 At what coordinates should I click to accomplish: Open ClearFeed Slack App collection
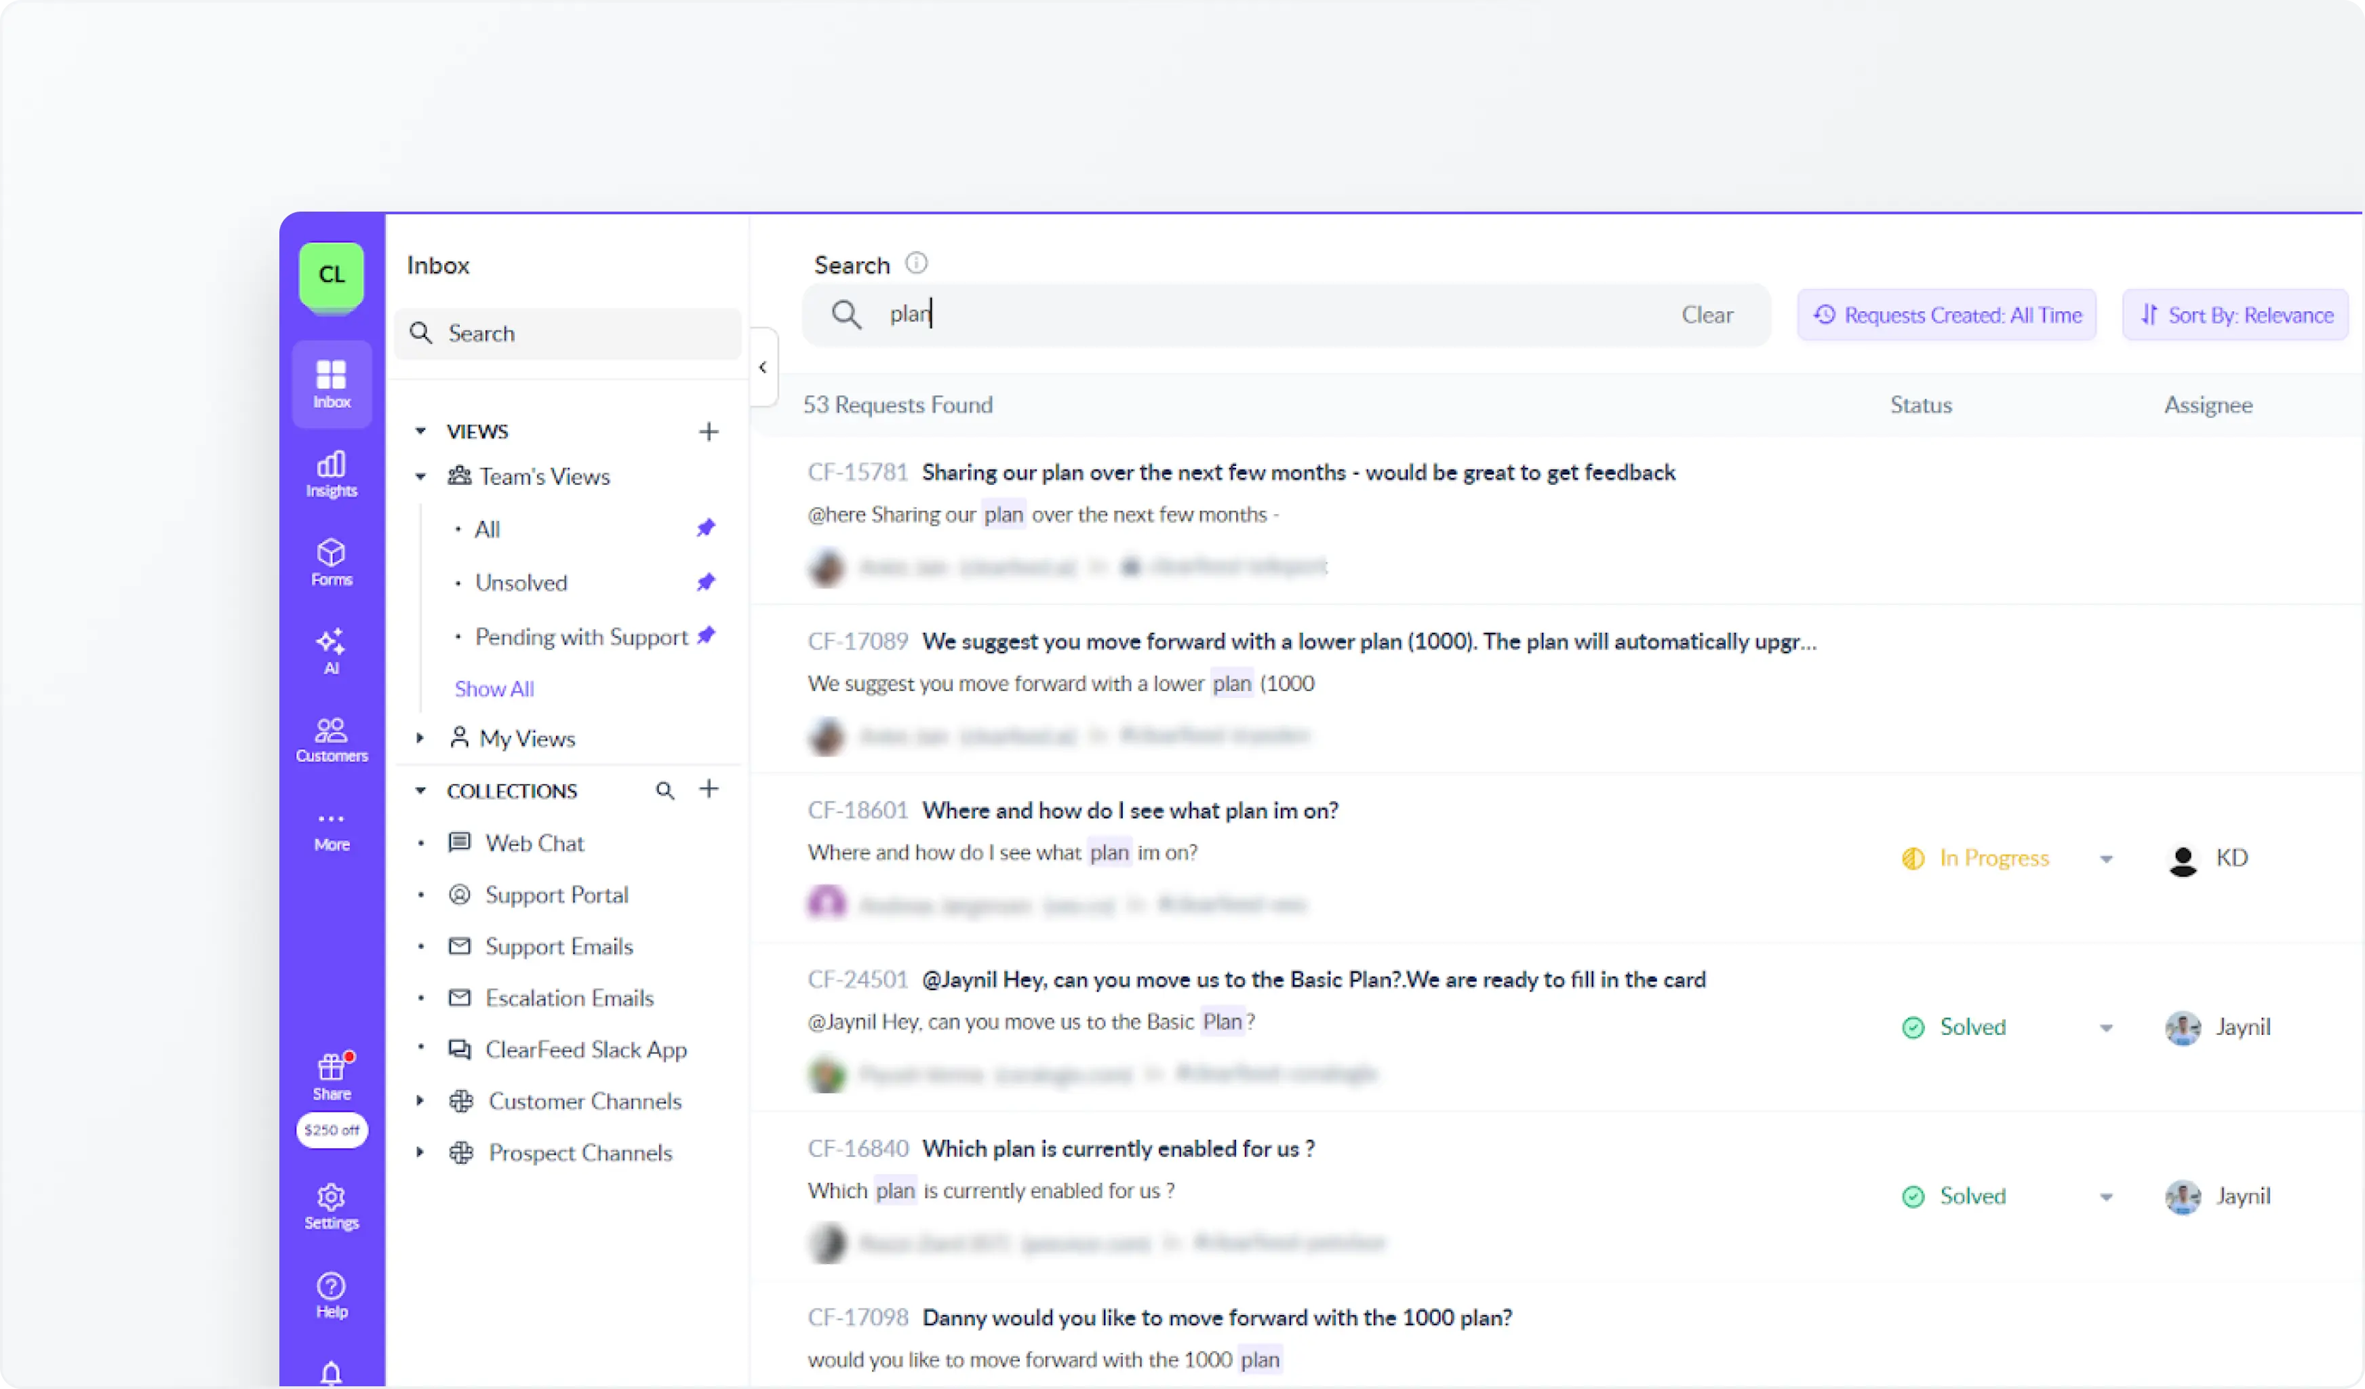tap(586, 1049)
